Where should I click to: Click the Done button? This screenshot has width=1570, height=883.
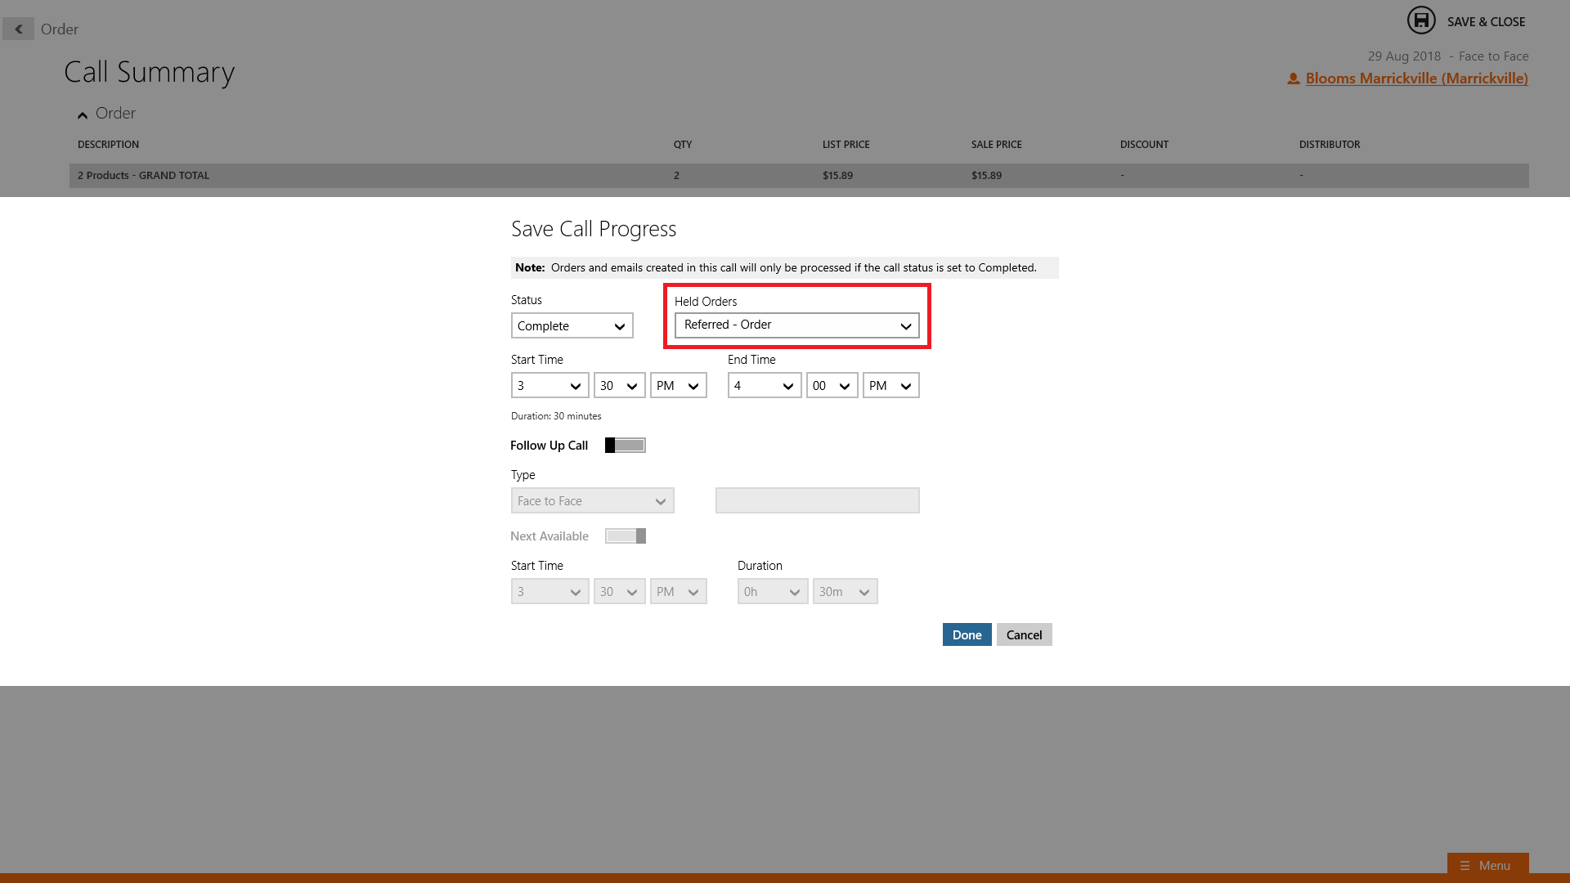(967, 635)
